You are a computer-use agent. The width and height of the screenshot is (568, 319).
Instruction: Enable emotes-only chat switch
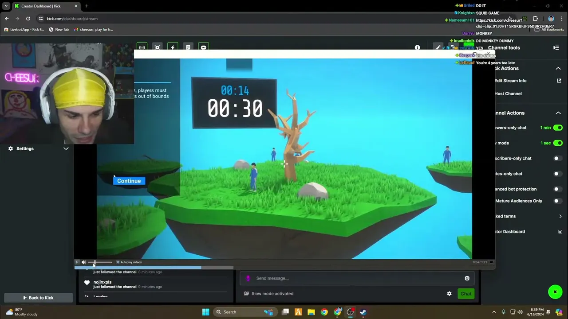tap(558, 174)
